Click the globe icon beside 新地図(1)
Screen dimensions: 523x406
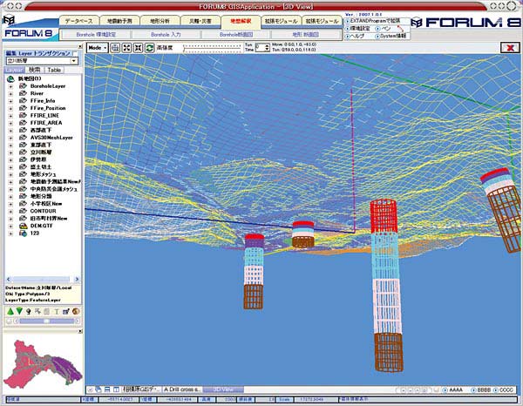point(10,78)
